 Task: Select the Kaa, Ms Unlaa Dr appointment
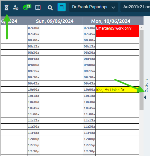117,90
